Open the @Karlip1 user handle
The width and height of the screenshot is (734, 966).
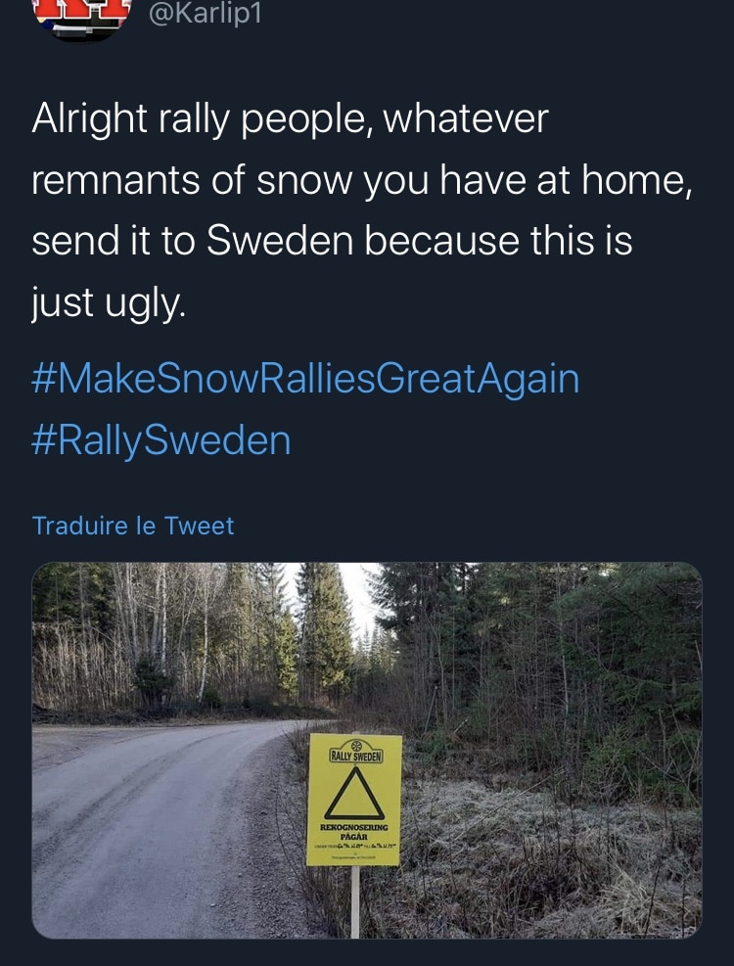click(205, 14)
